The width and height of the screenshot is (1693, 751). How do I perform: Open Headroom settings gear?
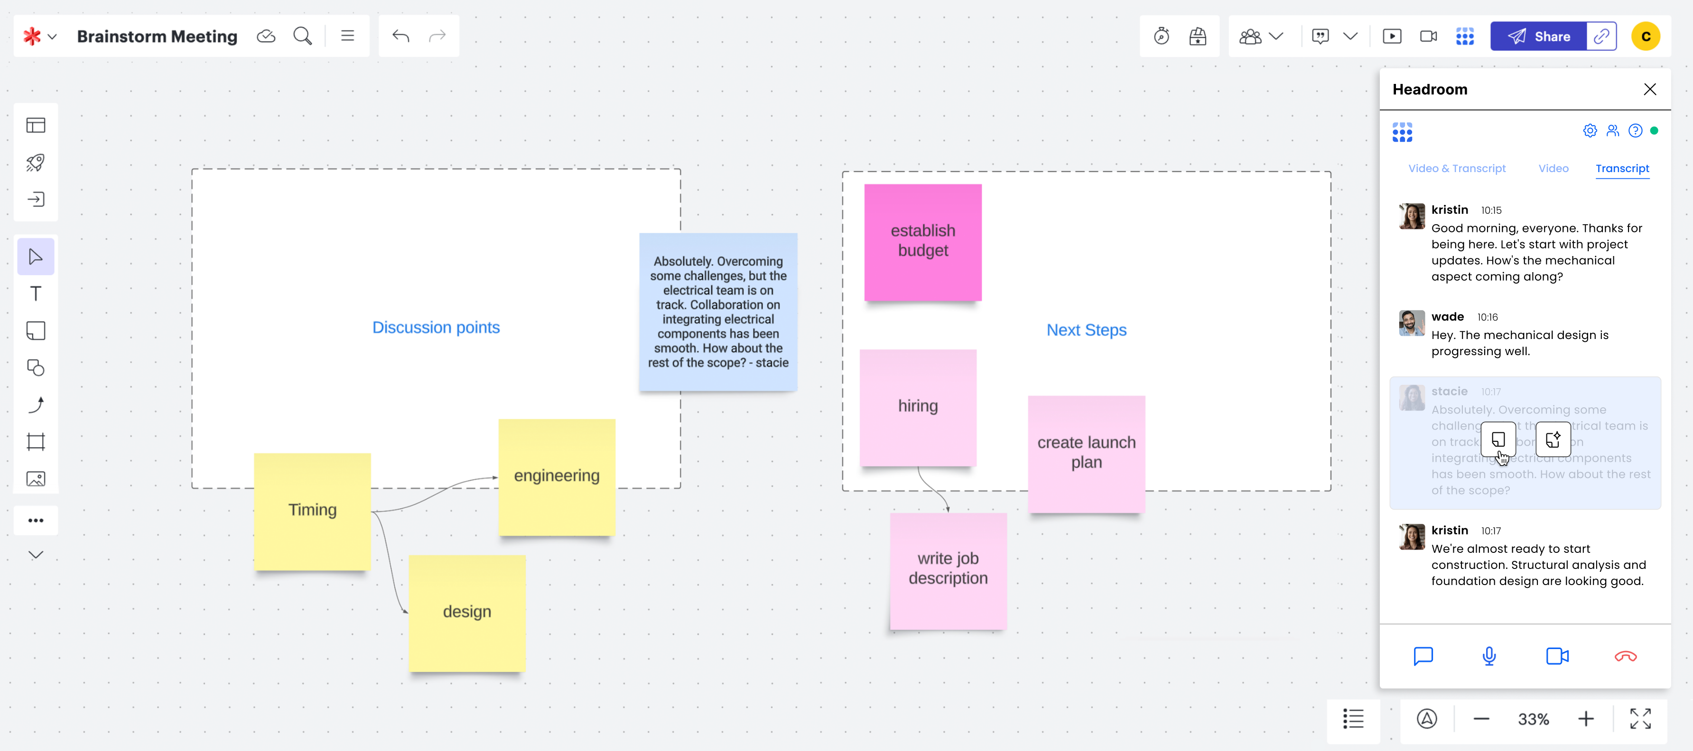tap(1589, 131)
